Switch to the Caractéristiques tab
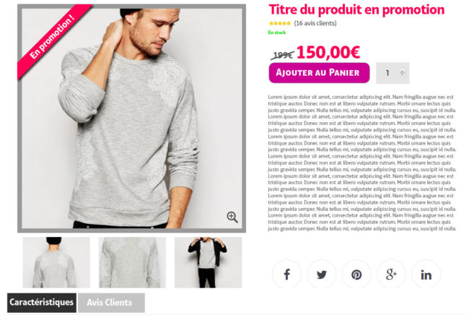 [x=42, y=303]
